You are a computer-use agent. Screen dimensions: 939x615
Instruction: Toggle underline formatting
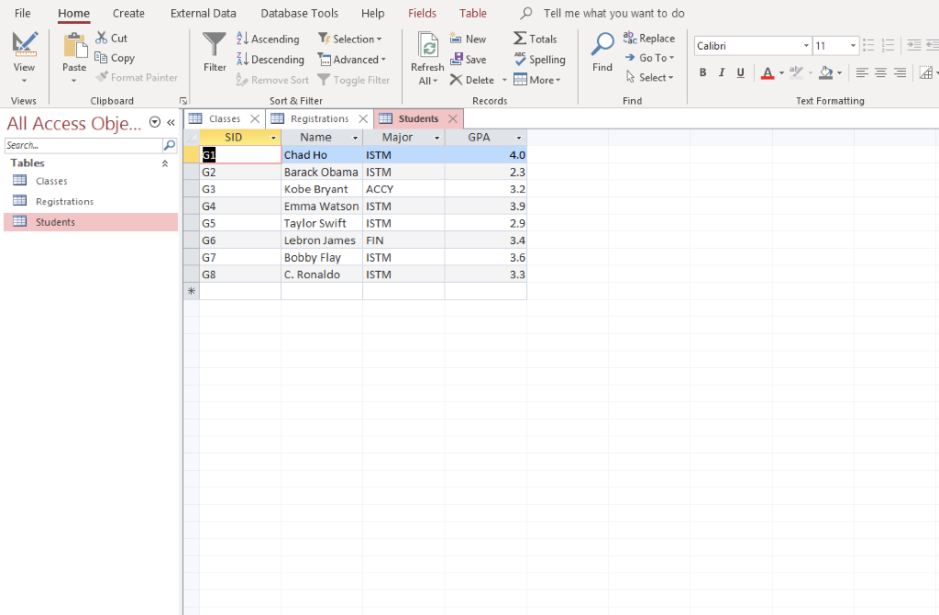pos(741,72)
